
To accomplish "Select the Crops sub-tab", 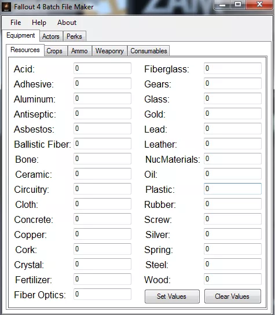I will [54, 51].
